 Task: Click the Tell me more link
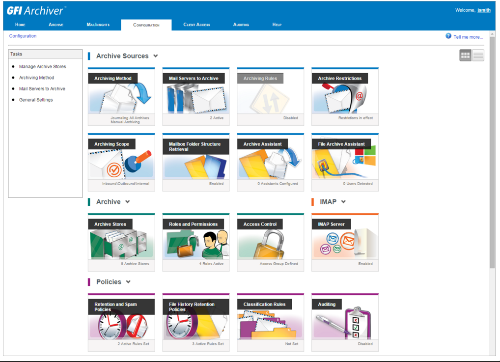coord(468,36)
